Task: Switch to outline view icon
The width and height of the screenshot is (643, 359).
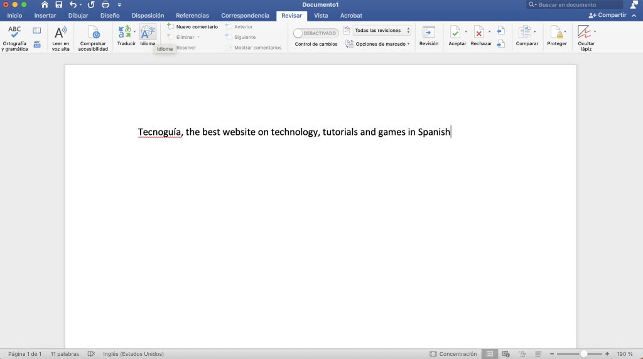Action: (522, 354)
